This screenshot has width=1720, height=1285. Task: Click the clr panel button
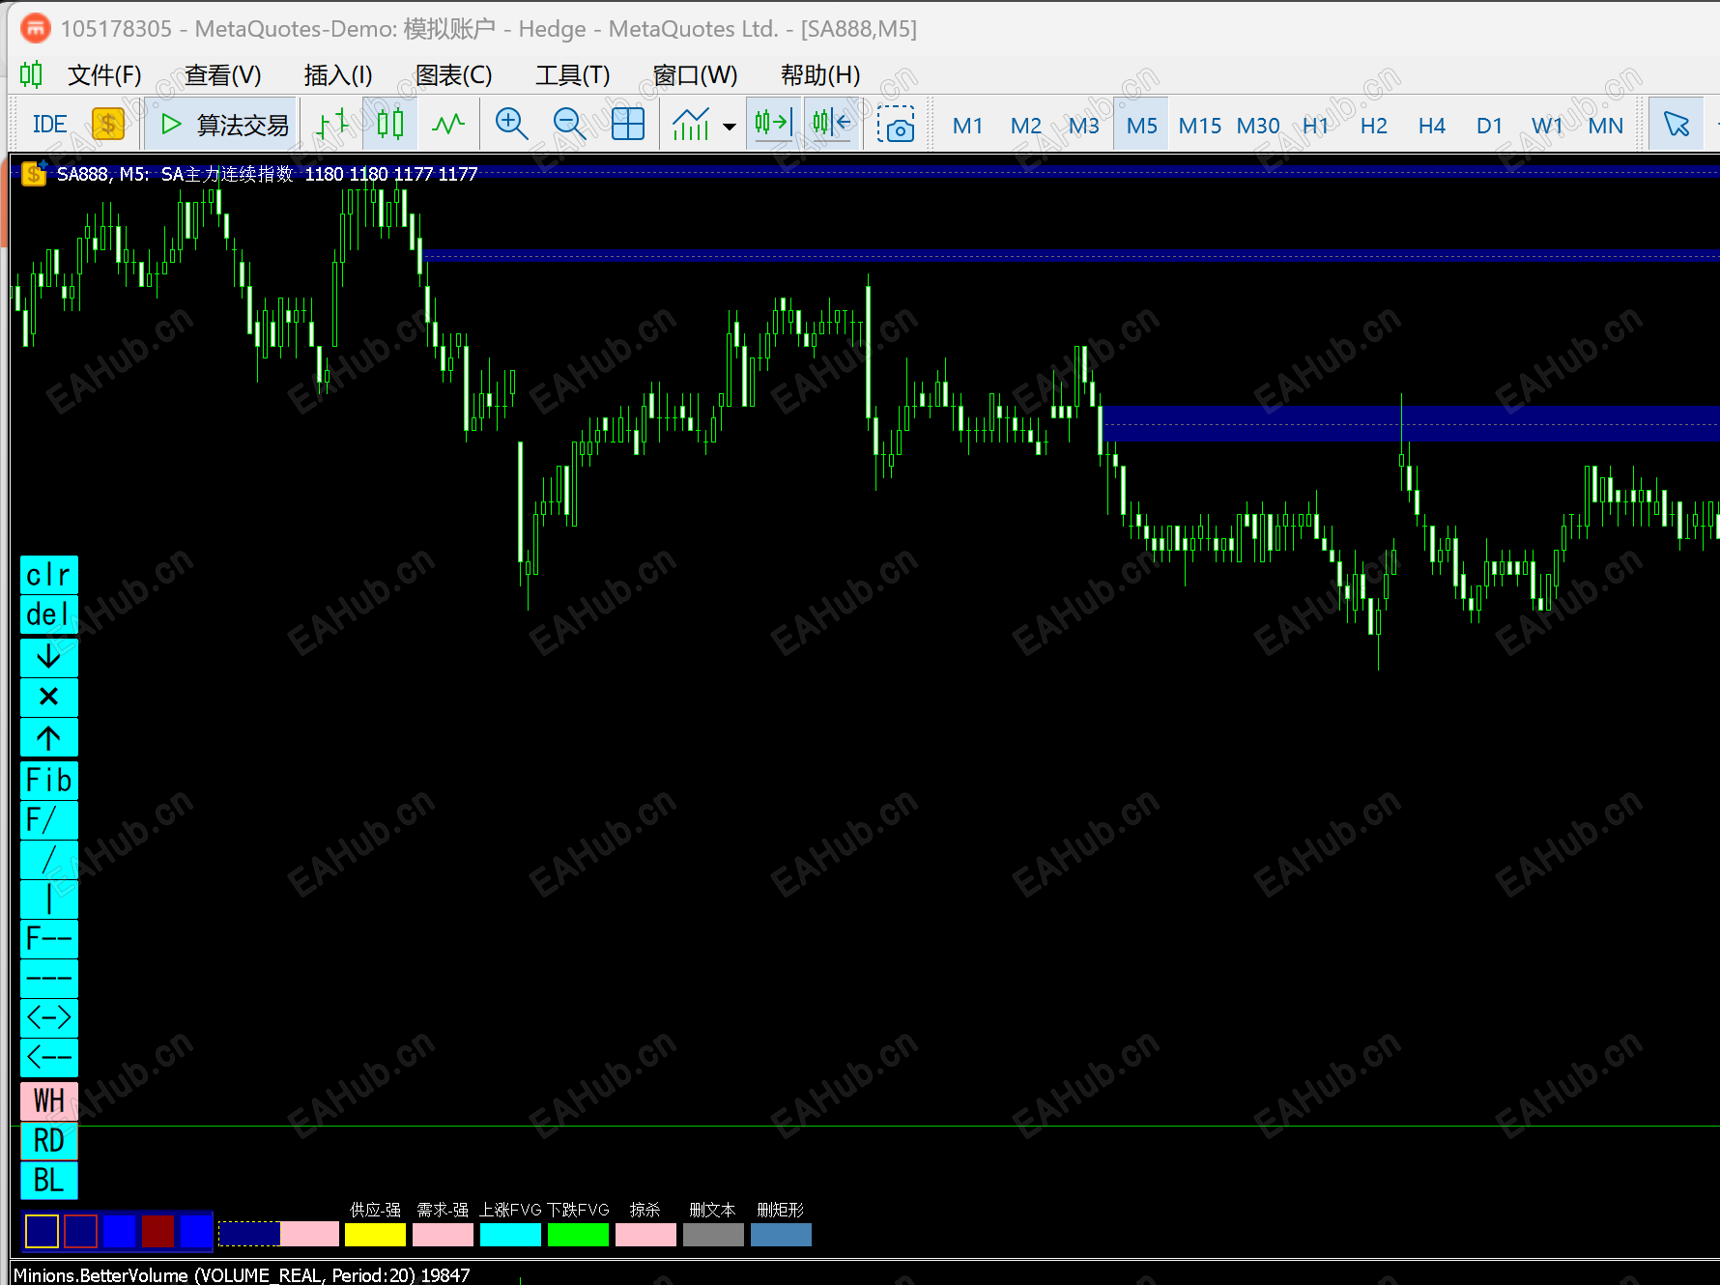tap(49, 575)
